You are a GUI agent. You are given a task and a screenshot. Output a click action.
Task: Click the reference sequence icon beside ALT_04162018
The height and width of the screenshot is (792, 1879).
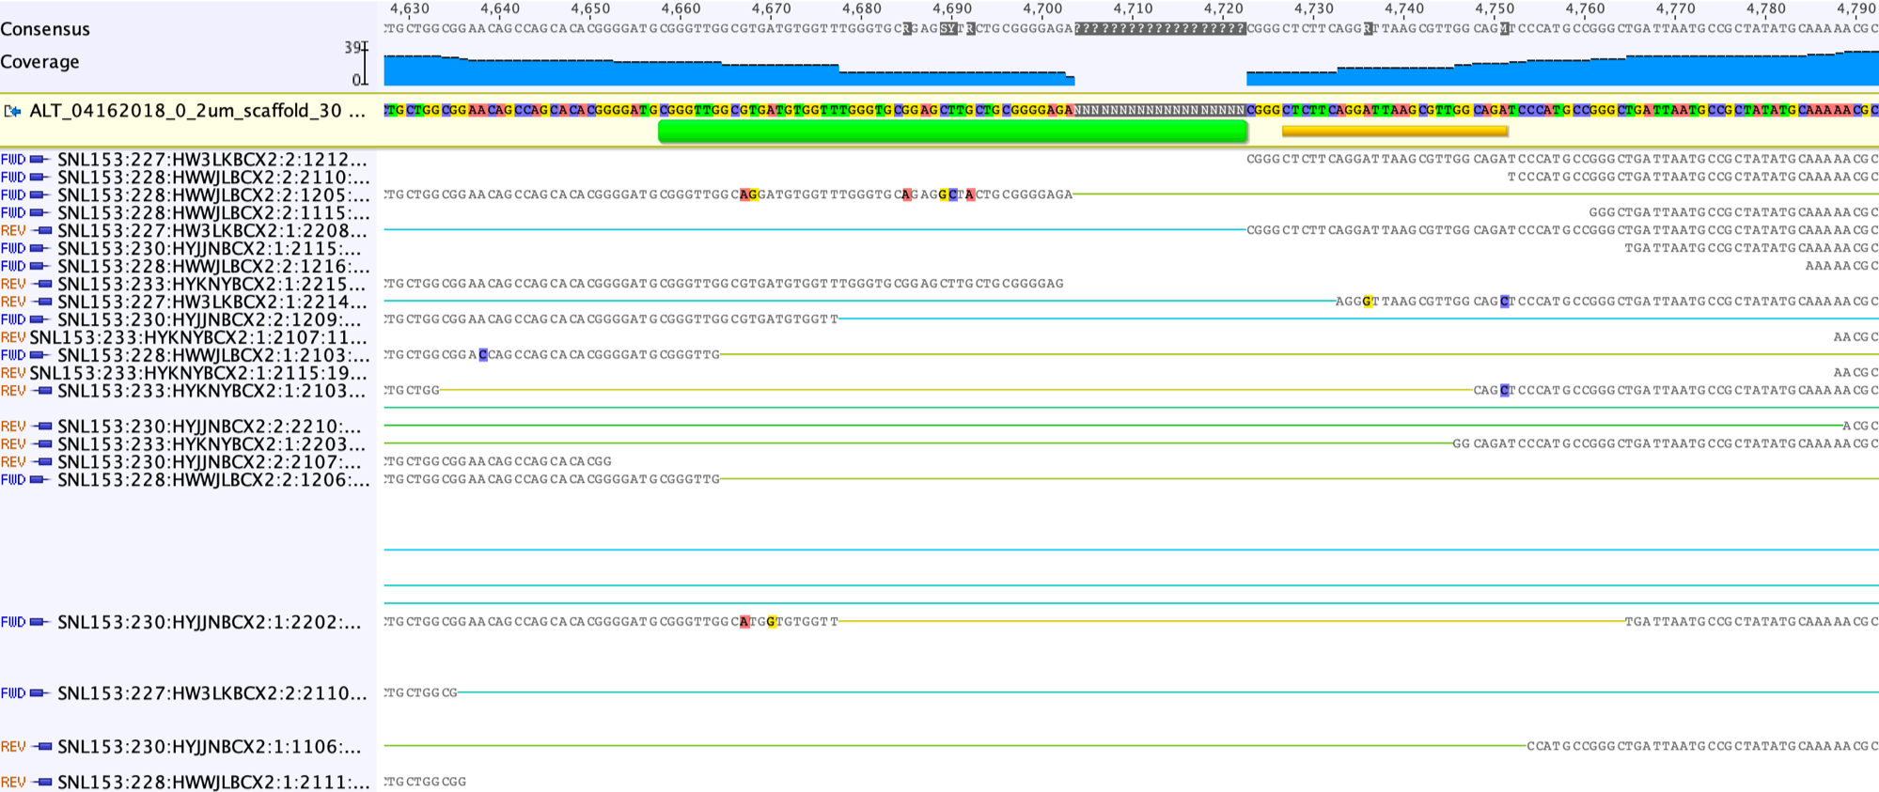point(12,111)
